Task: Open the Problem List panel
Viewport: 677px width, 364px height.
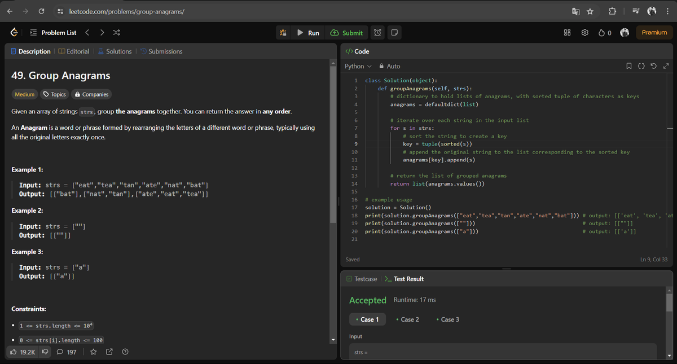Action: pos(52,33)
